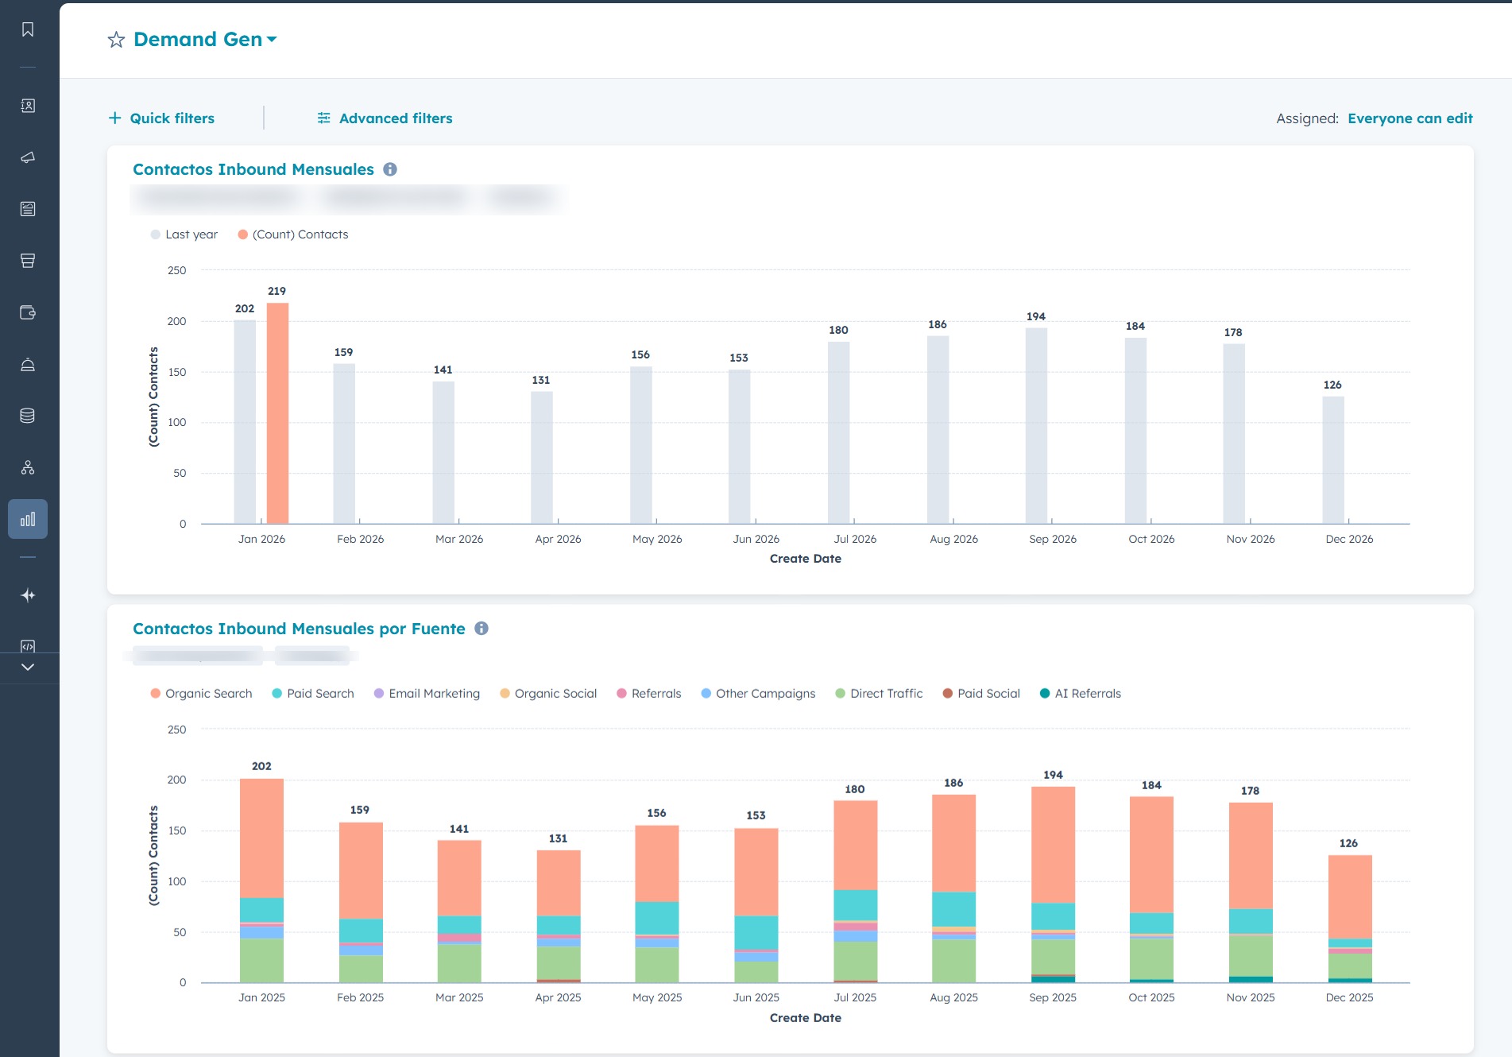The image size is (1512, 1057).
Task: Open the Contactos Inbound Mensuales report title
Action: tap(253, 169)
